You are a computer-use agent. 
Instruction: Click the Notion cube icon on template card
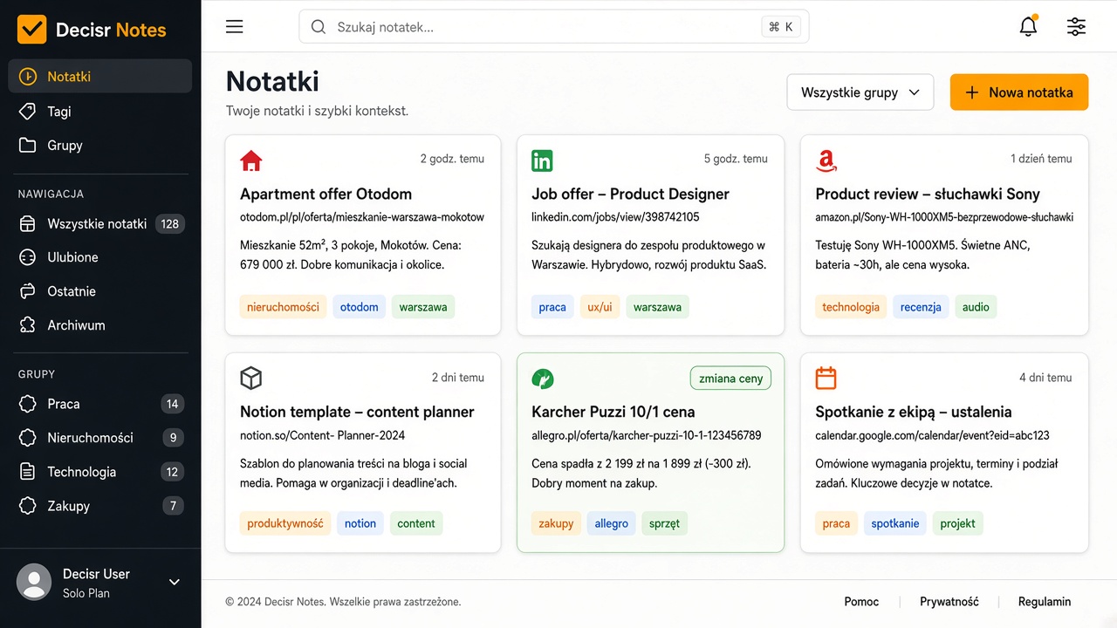click(251, 378)
